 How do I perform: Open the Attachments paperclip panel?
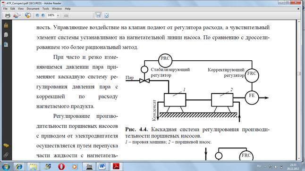tap(6, 155)
